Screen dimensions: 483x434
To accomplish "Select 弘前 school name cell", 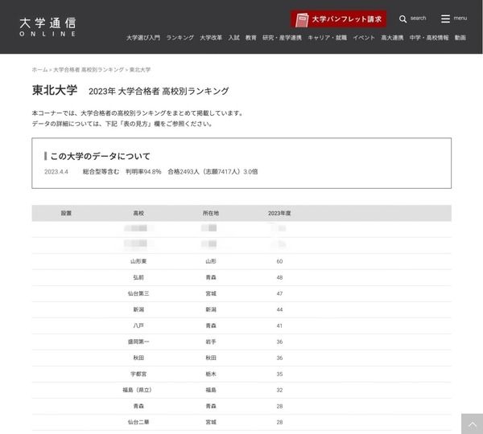I will (138, 277).
